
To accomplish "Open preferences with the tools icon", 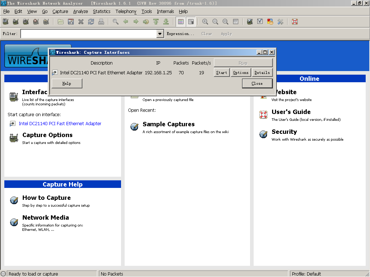I will 280,22.
